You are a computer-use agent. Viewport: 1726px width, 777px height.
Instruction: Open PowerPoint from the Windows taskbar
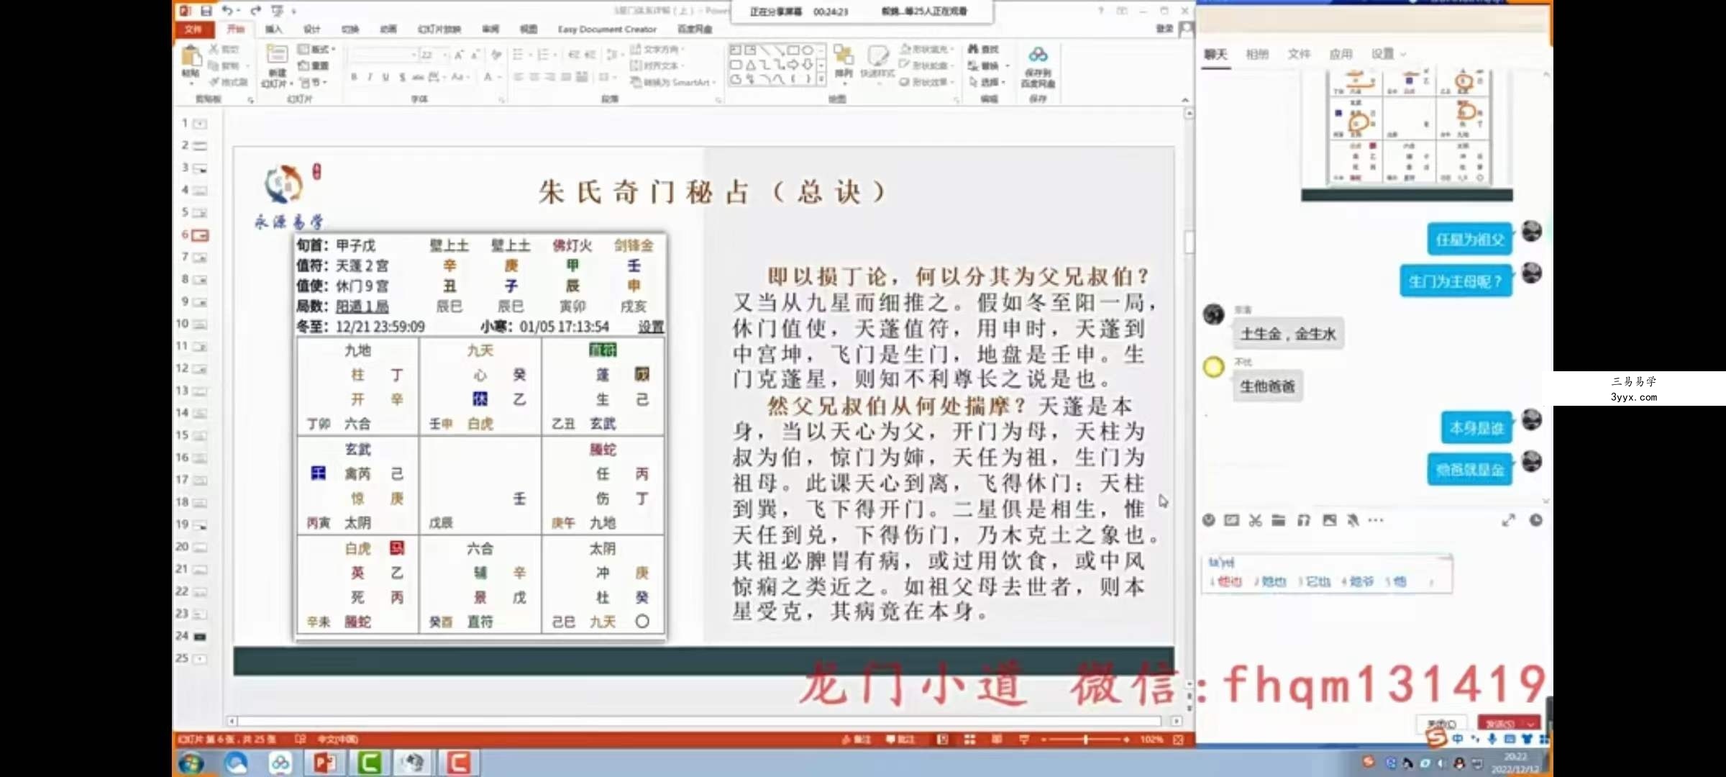pos(324,763)
